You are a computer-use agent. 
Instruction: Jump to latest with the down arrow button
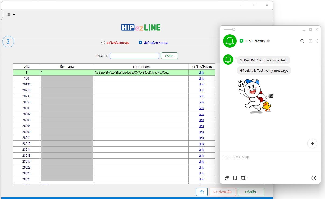point(312,143)
